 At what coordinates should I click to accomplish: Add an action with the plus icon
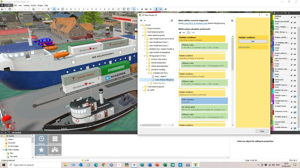pyautogui.click(x=180, y=33)
